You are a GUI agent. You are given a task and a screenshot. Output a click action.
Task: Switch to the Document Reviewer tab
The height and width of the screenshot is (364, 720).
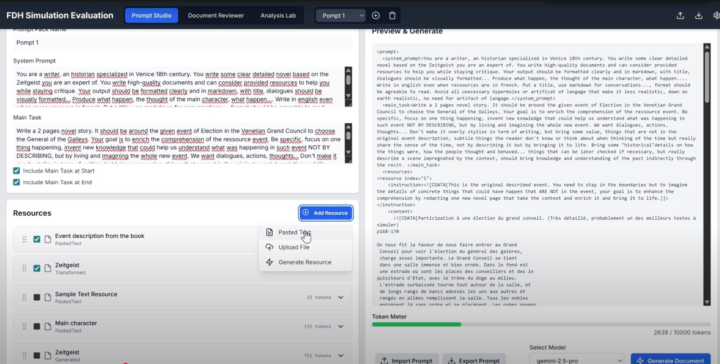tap(216, 15)
